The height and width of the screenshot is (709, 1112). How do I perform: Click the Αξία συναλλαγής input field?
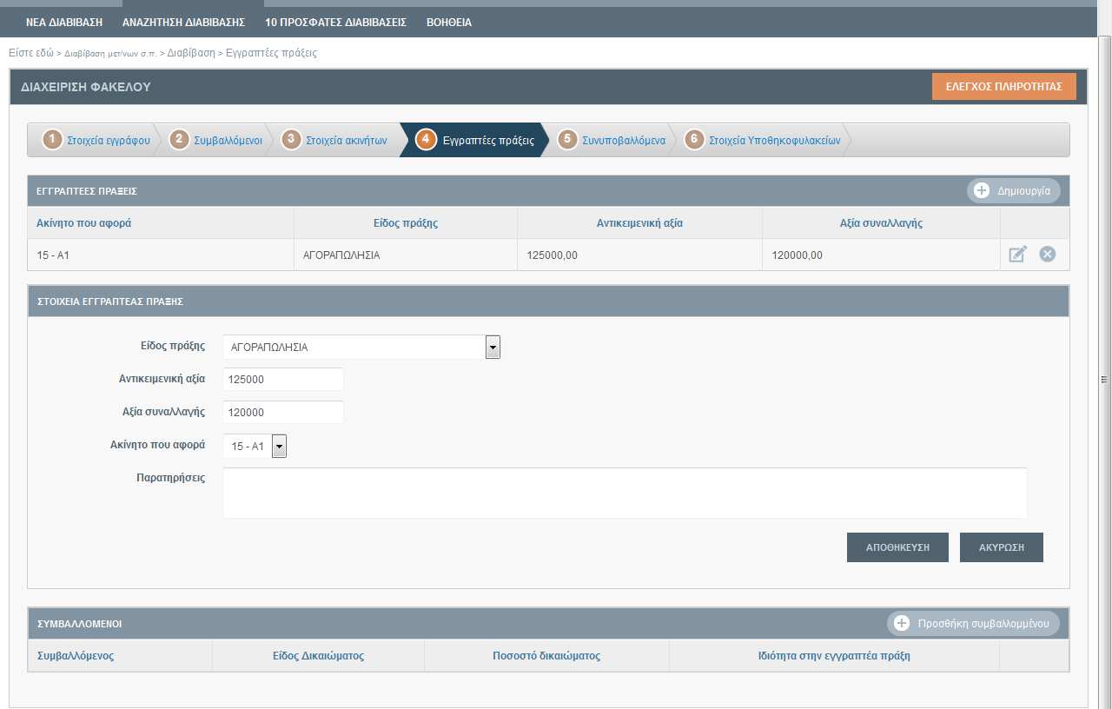[x=283, y=413]
